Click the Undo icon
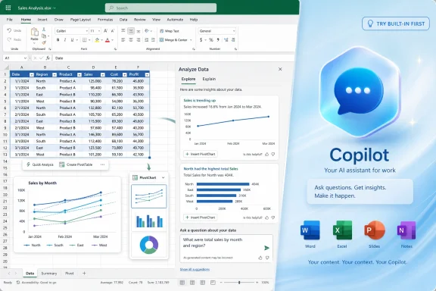Viewport: 436px width, 291px height. 9,30
